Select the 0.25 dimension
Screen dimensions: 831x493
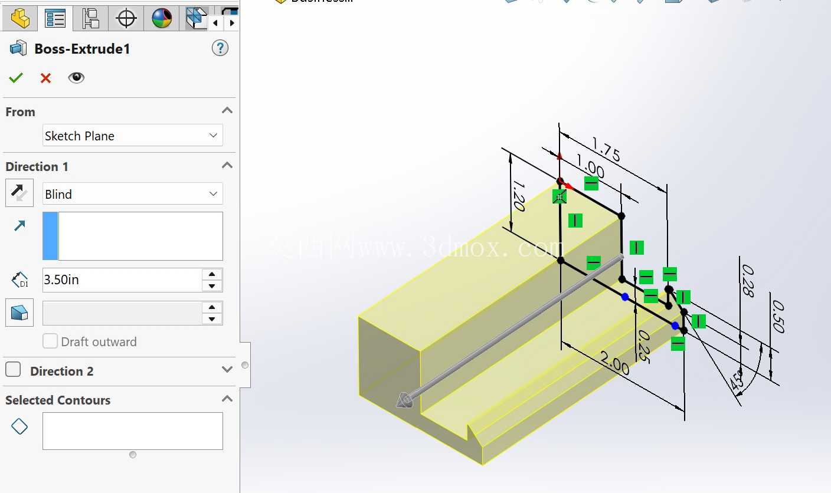tap(644, 346)
